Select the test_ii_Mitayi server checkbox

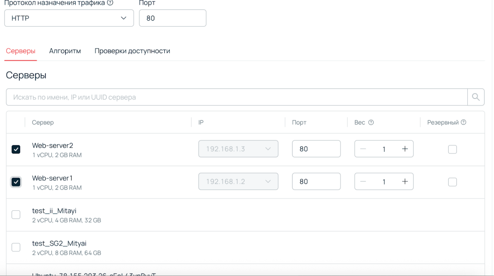(x=16, y=215)
